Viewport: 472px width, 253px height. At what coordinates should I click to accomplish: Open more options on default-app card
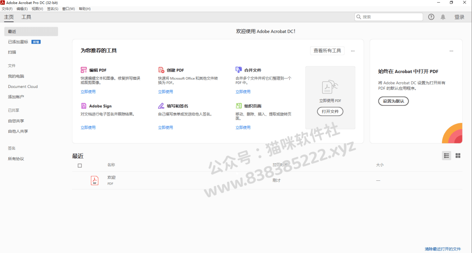coord(451,51)
